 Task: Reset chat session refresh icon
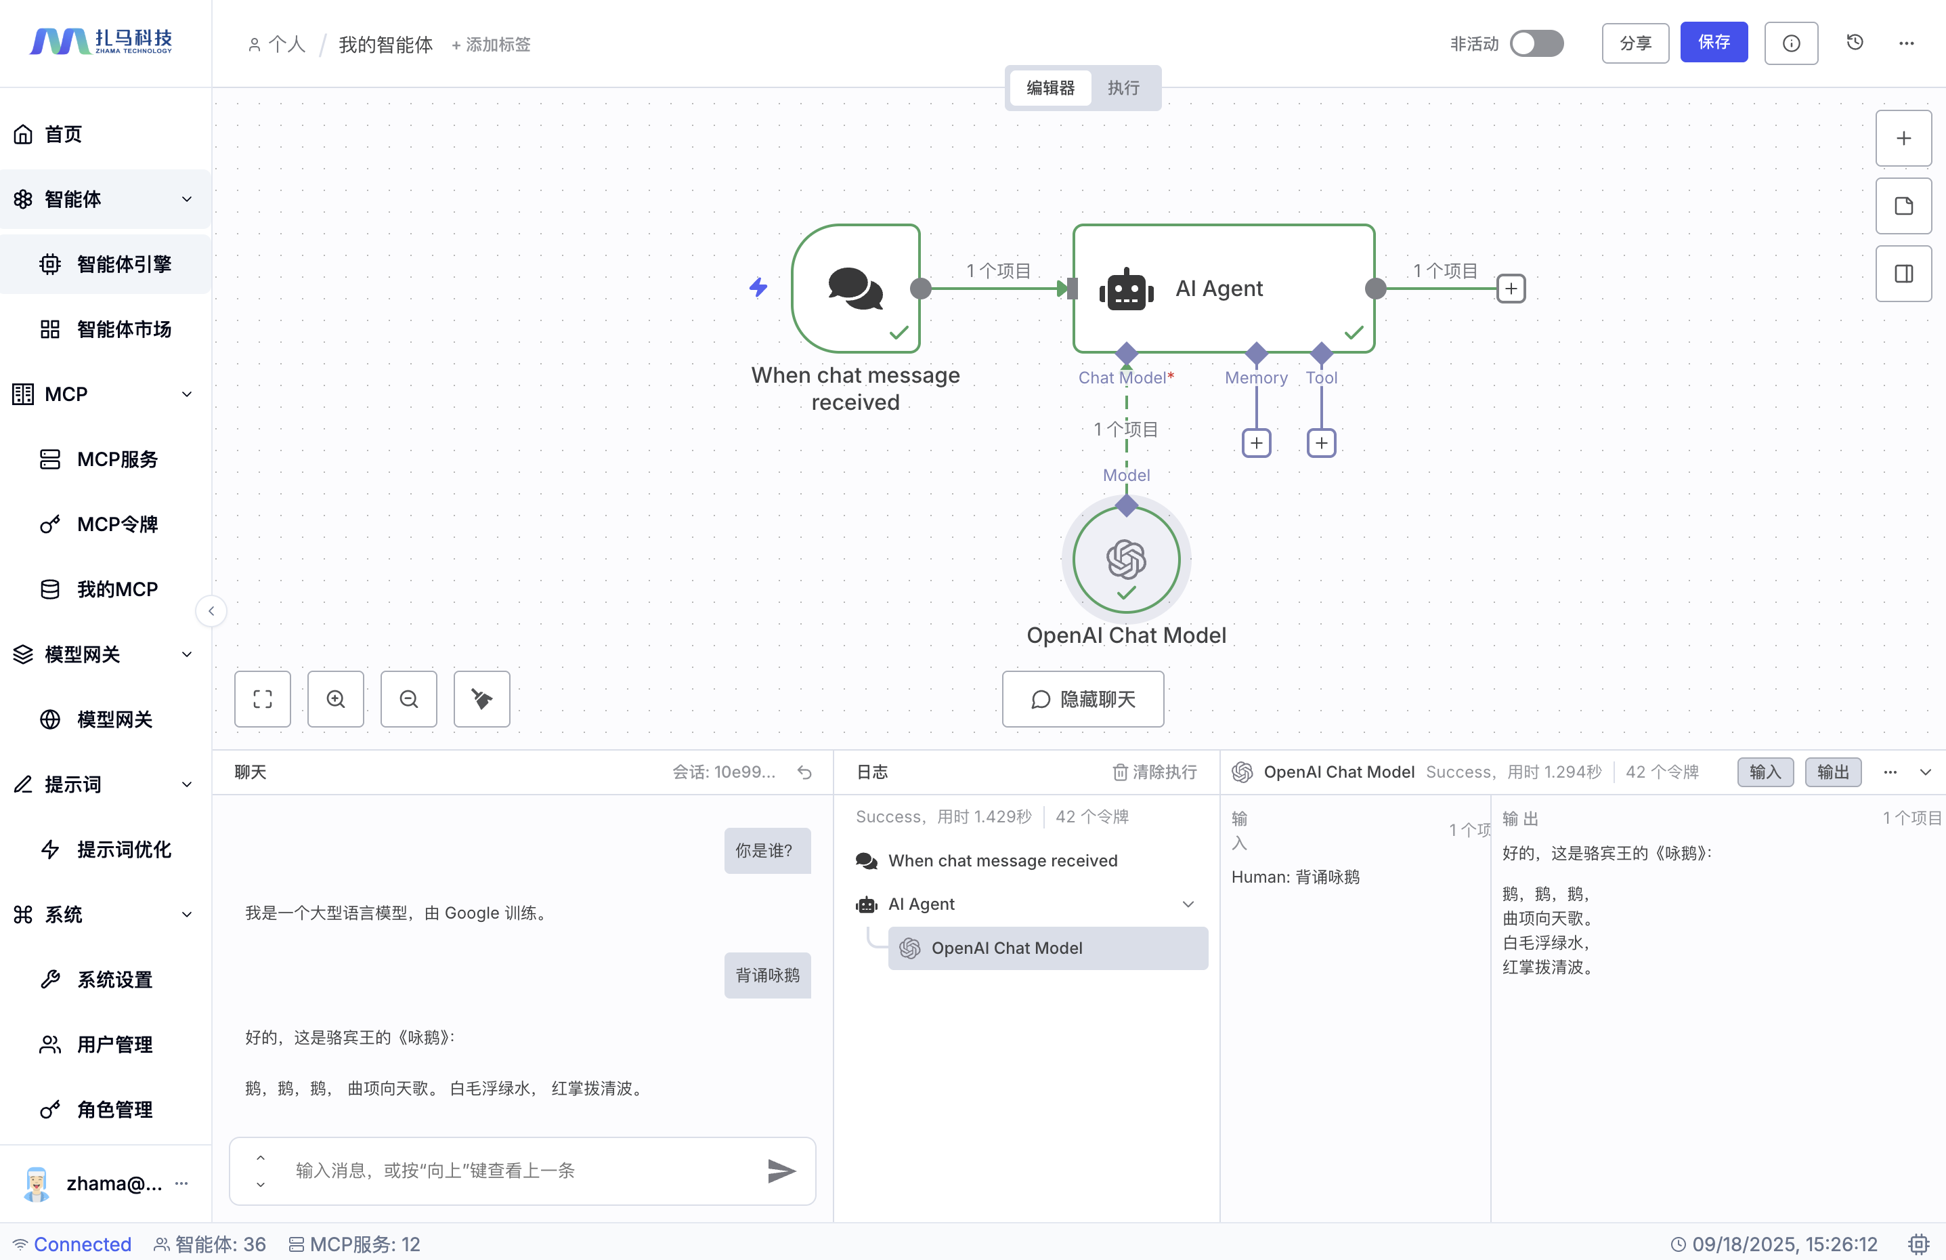804,772
